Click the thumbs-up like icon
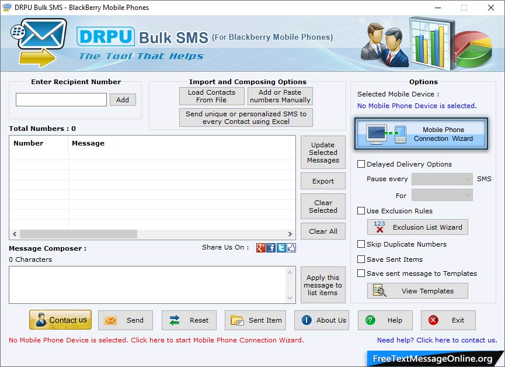The width and height of the screenshot is (505, 367). coord(291,248)
